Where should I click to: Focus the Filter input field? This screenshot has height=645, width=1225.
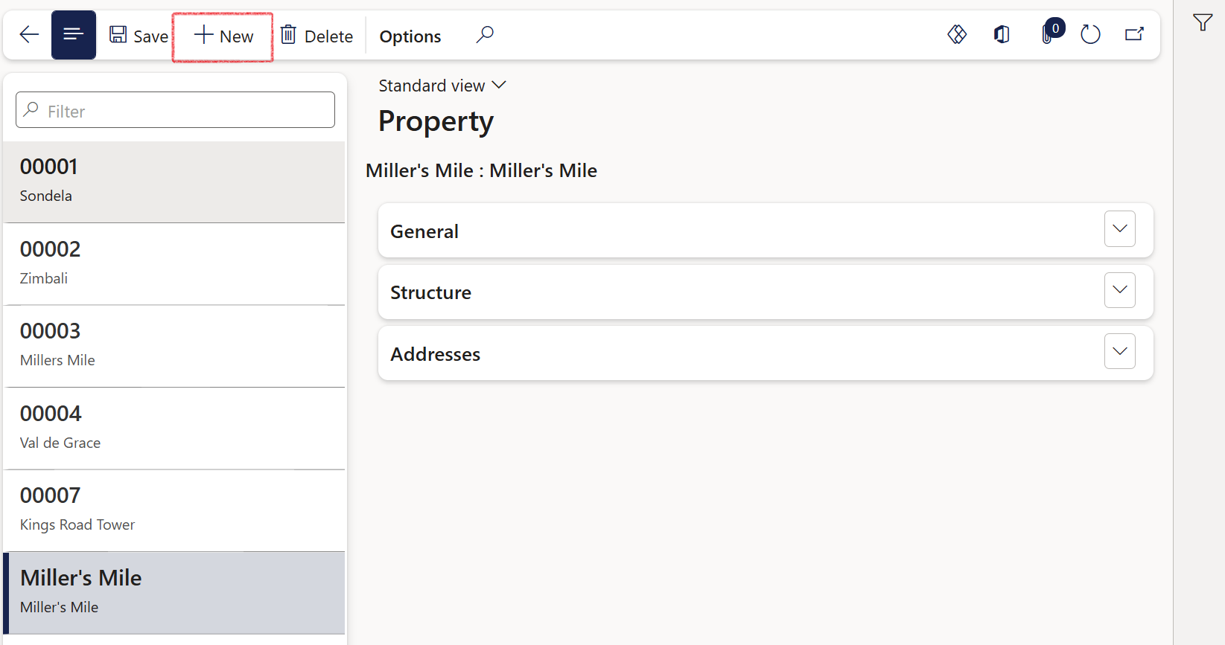click(x=175, y=110)
